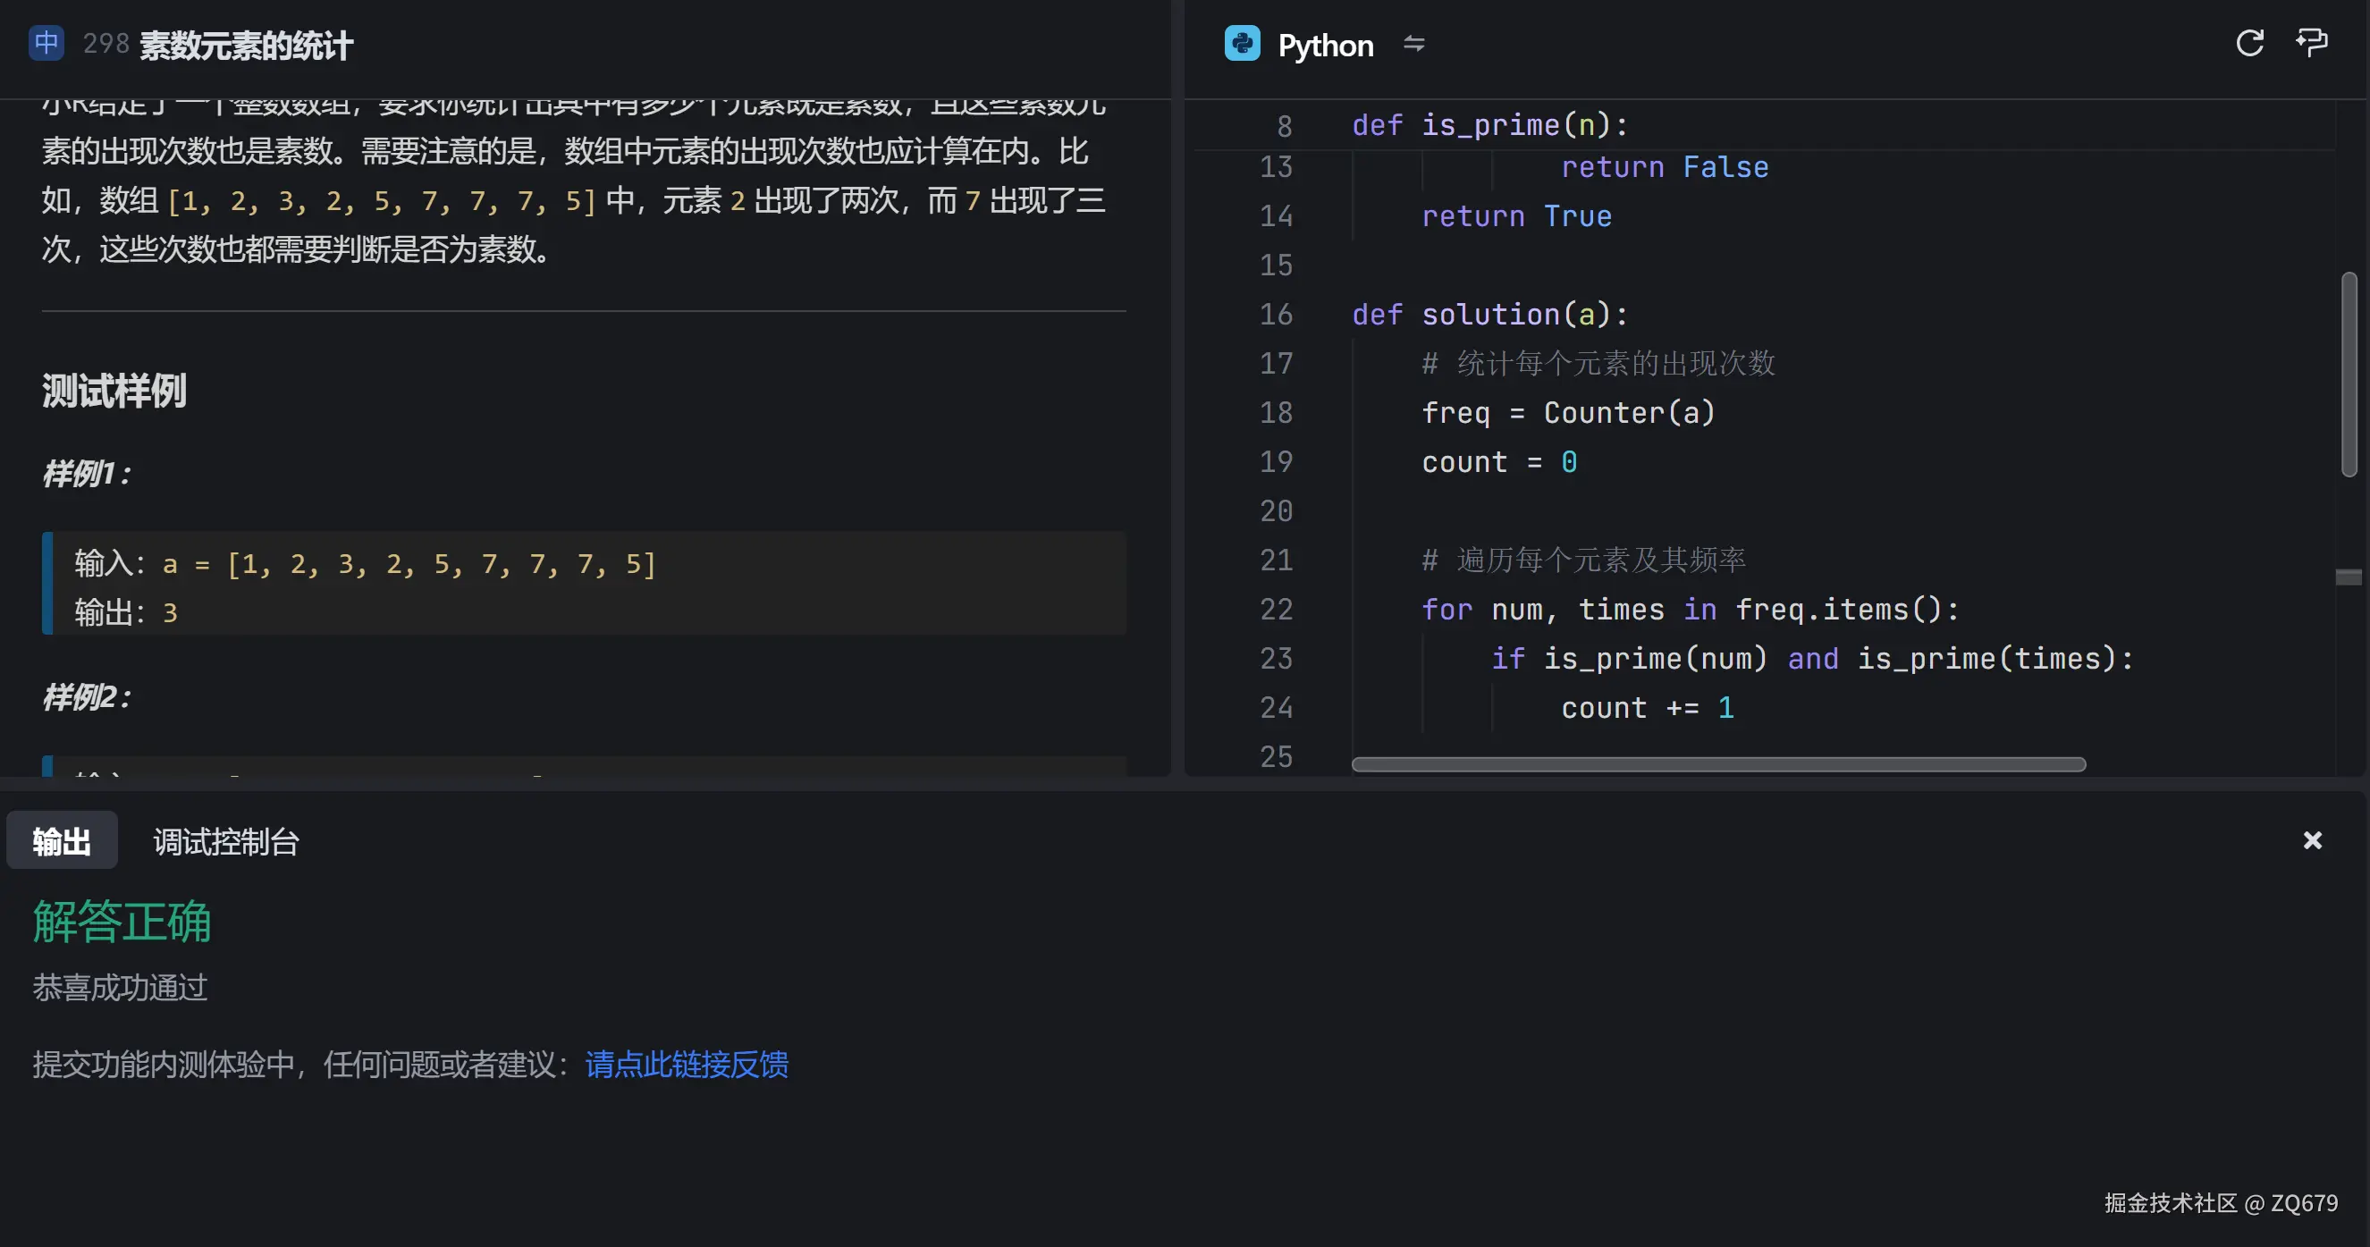2370x1247 pixels.
Task: Click the problem title 素数元素的统计
Action: tap(246, 45)
